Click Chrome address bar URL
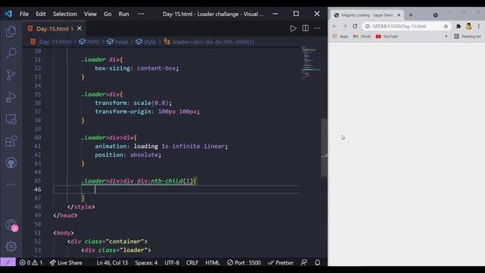The height and width of the screenshot is (273, 485). tap(399, 27)
